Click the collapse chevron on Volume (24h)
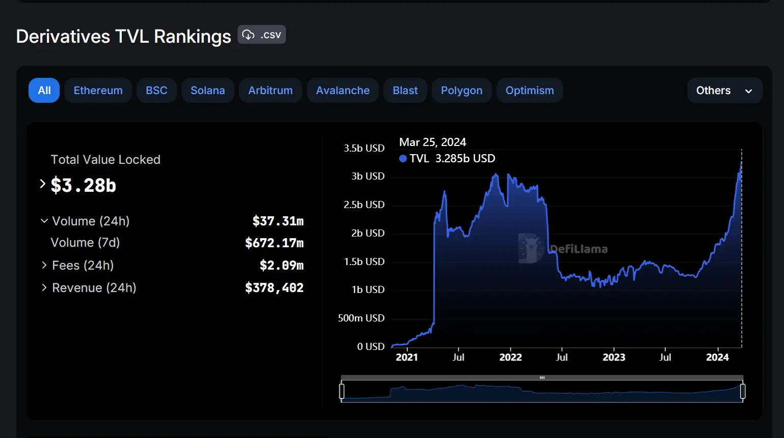The width and height of the screenshot is (784, 438). [43, 221]
